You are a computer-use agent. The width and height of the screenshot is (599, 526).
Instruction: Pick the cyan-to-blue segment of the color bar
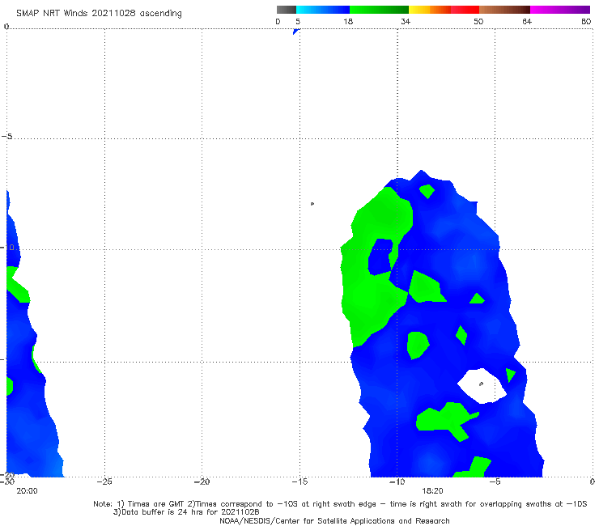pyautogui.click(x=323, y=10)
